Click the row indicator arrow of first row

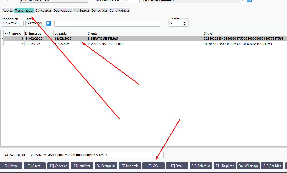tap(2, 39)
